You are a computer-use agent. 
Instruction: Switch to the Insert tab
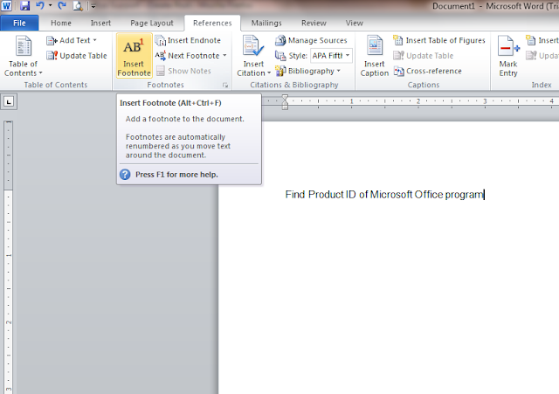(x=100, y=23)
